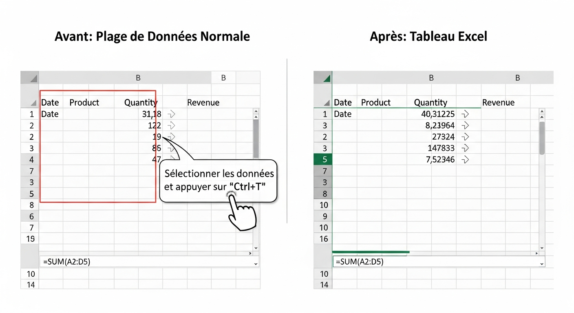Click the small triangle left of Après sheet's Date header
Viewport: 574px width, 313px height.
327,104
